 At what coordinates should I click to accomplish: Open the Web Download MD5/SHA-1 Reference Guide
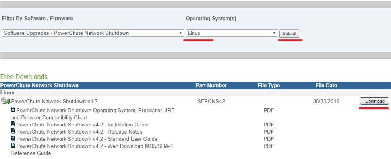click(x=92, y=149)
